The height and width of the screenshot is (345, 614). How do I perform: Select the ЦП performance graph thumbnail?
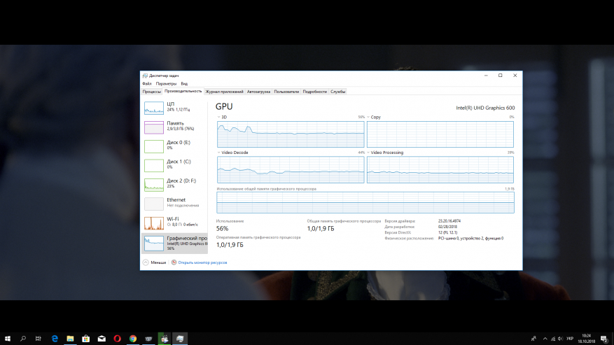pos(154,108)
